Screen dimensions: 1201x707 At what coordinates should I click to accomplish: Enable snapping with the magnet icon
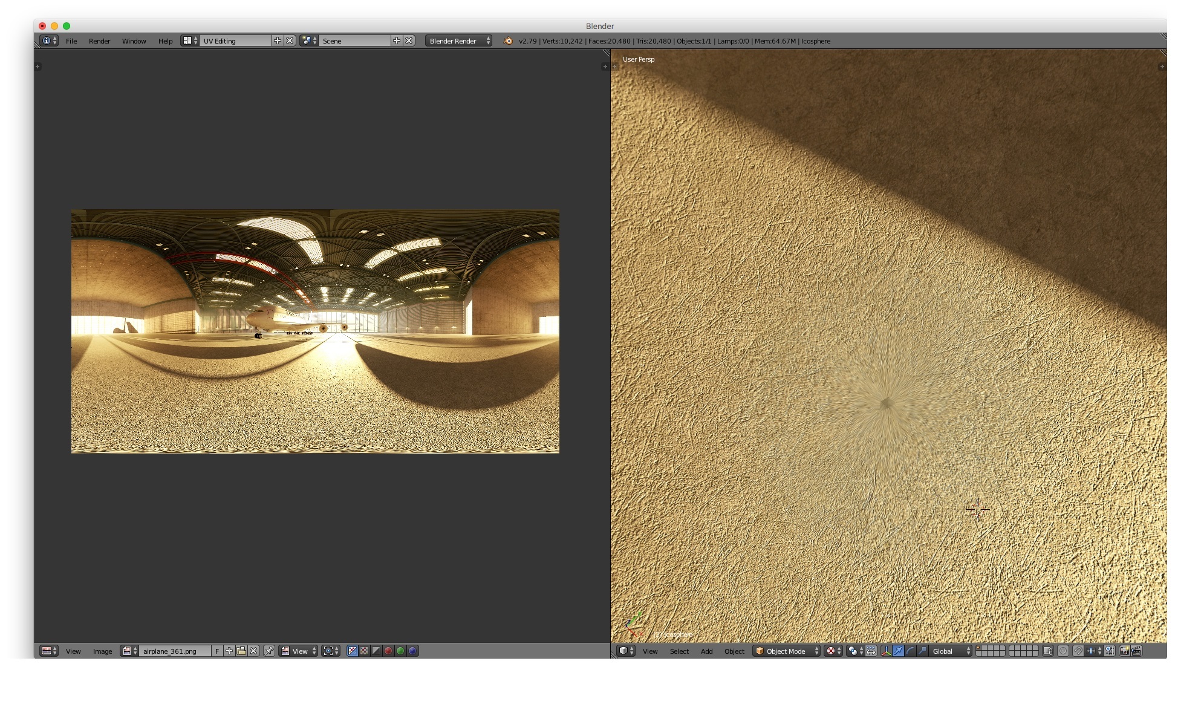pos(1078,651)
